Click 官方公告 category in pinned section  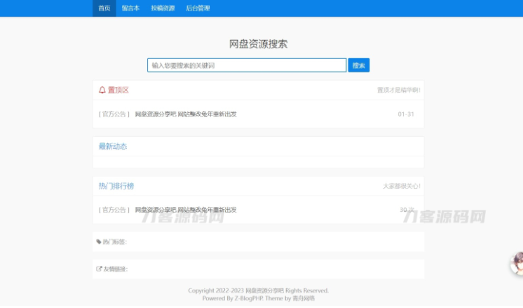coord(114,114)
